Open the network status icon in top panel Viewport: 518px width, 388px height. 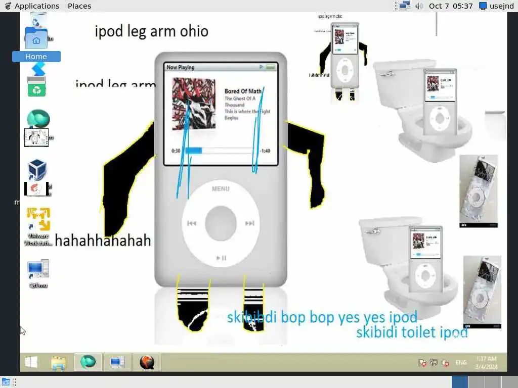point(405,6)
